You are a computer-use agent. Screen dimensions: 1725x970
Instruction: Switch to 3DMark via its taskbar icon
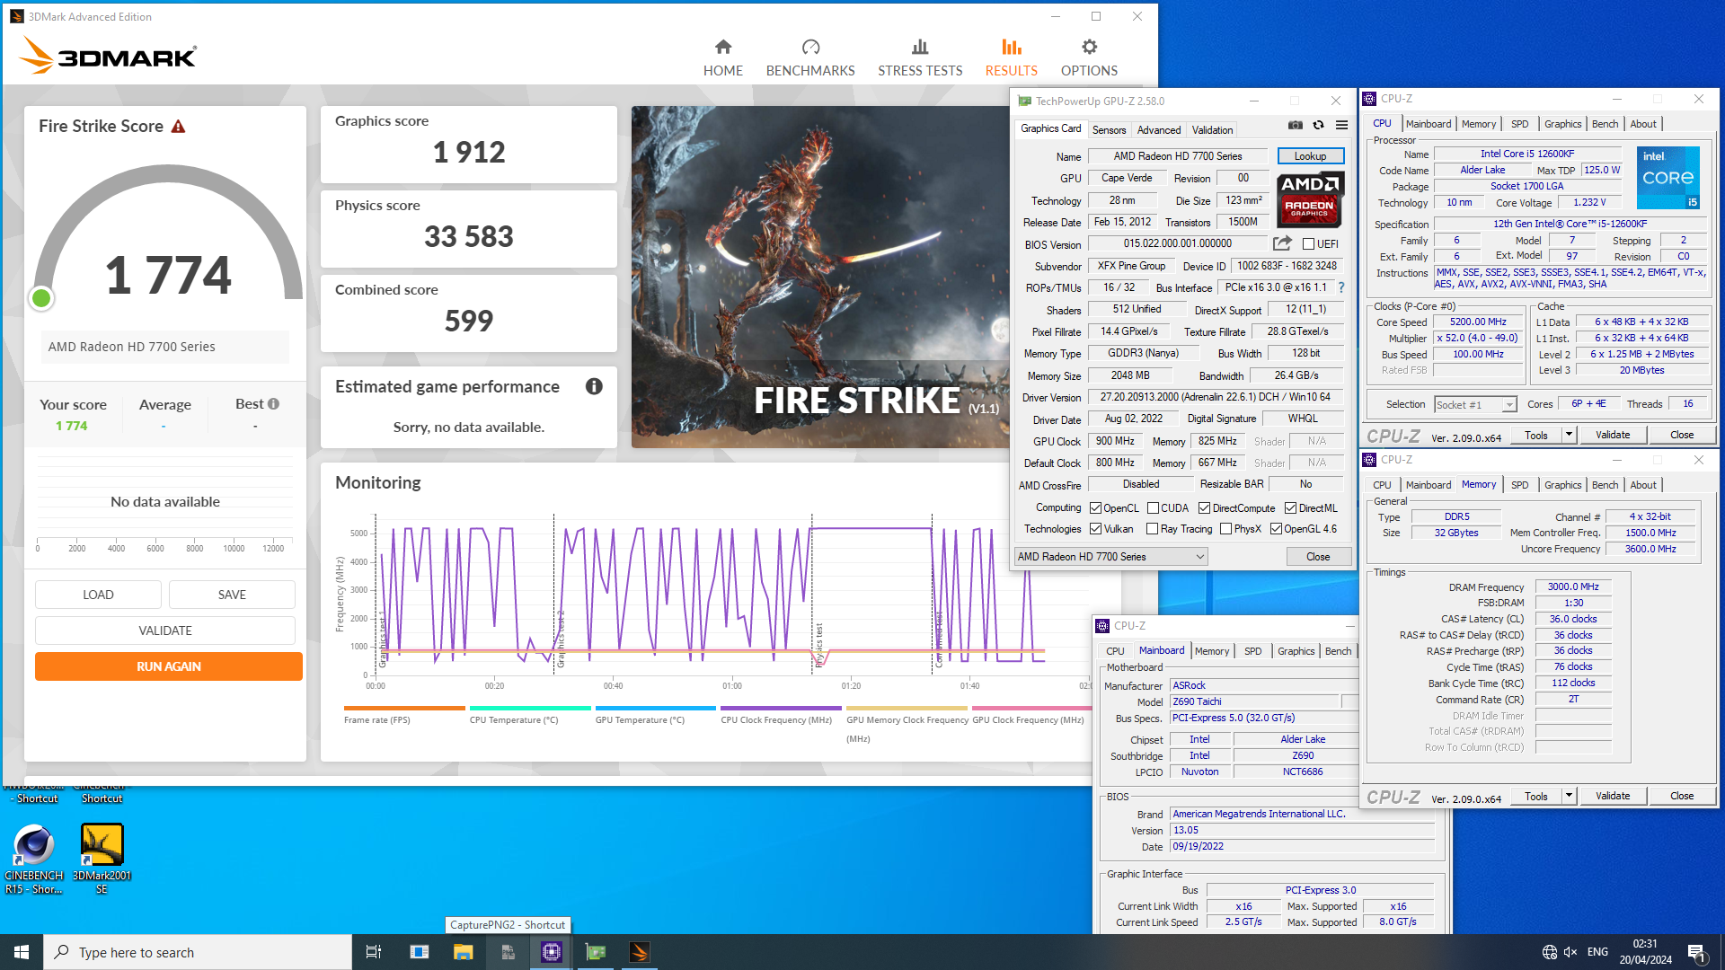pyautogui.click(x=640, y=952)
